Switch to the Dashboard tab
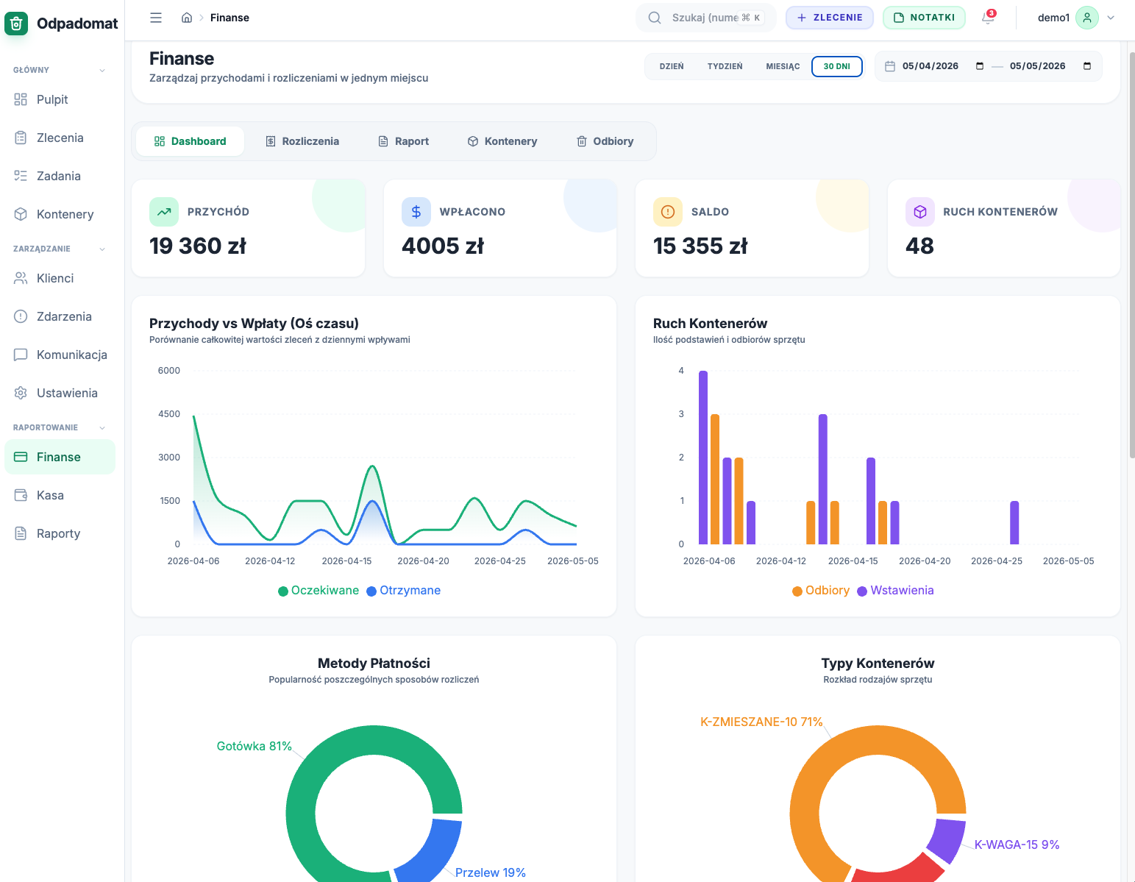This screenshot has width=1135, height=882. click(191, 141)
